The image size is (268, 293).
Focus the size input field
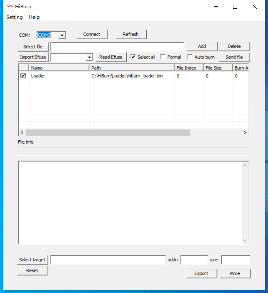click(x=235, y=260)
